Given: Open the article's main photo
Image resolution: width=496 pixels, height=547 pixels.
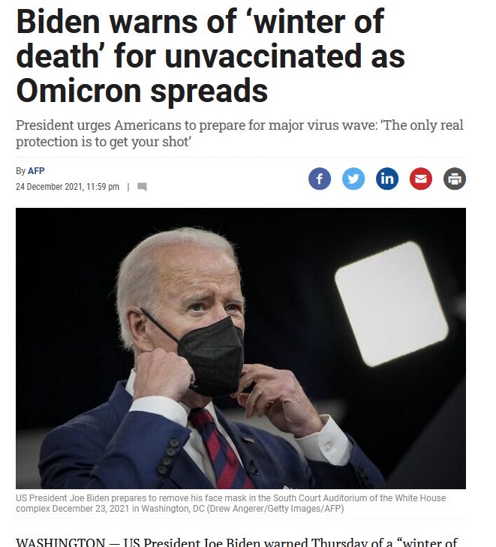Looking at the screenshot, I should point(241,348).
